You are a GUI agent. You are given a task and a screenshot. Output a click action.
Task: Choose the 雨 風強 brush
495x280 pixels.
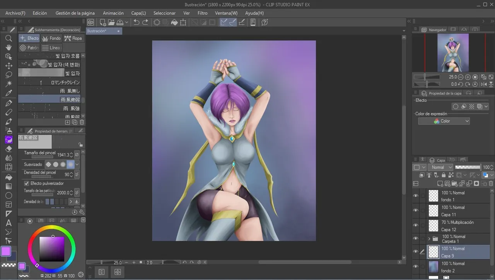(49, 108)
